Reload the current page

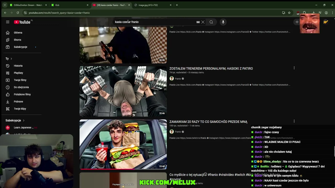18,13
